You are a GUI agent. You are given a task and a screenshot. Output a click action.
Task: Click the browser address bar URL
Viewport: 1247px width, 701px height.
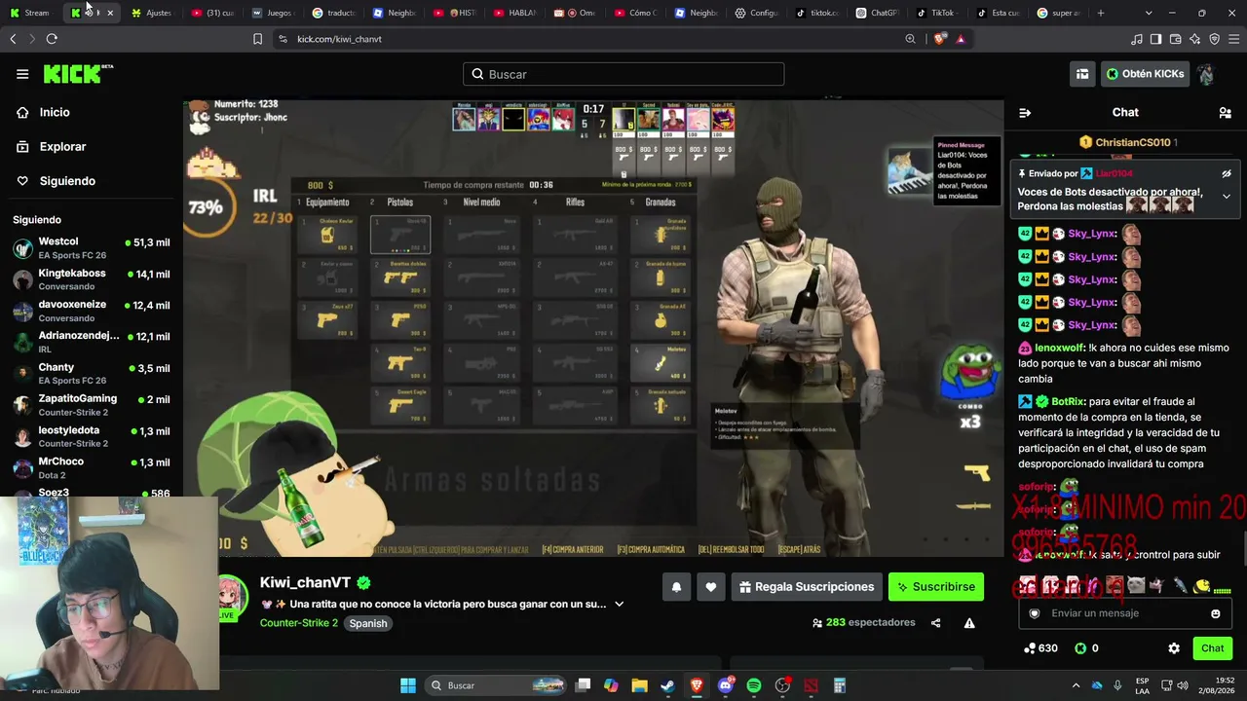click(339, 39)
